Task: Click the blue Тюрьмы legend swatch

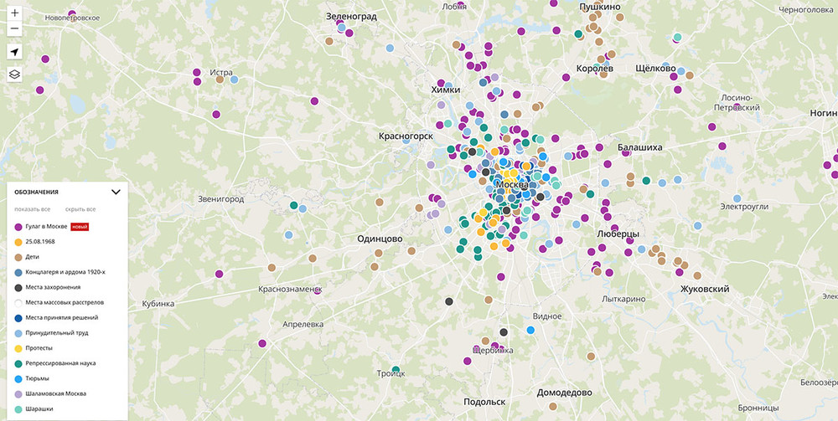Action: tap(18, 379)
